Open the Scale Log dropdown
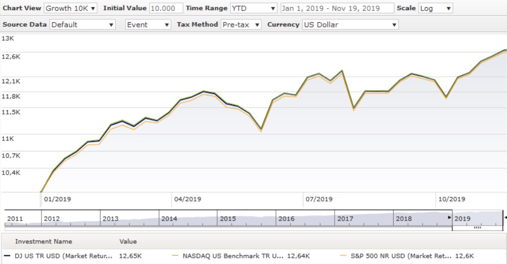This screenshot has width=507, height=264. pos(435,8)
